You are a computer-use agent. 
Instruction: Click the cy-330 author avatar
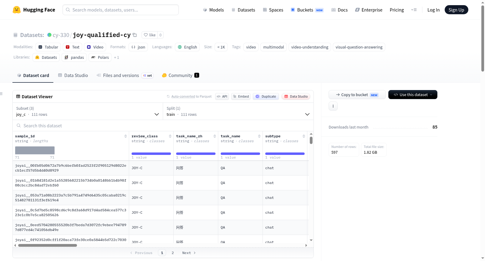pyautogui.click(x=49, y=35)
